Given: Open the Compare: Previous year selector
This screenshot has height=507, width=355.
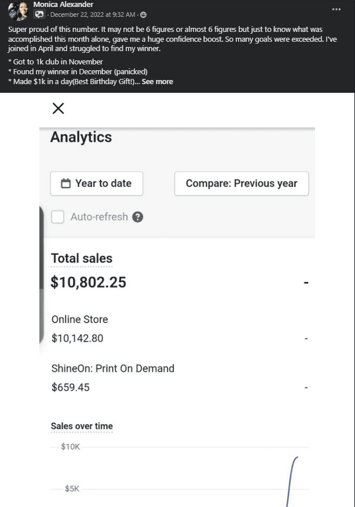Looking at the screenshot, I should click(x=241, y=183).
